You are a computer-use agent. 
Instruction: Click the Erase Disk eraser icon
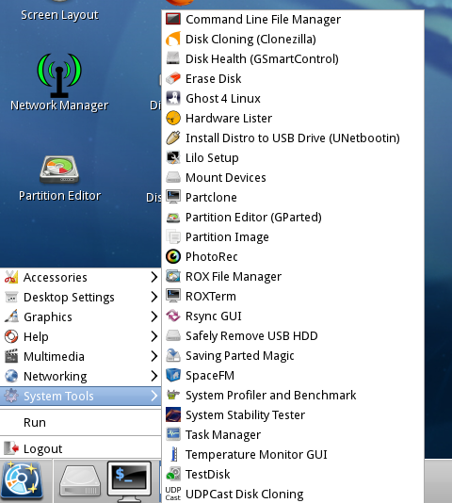(x=173, y=78)
